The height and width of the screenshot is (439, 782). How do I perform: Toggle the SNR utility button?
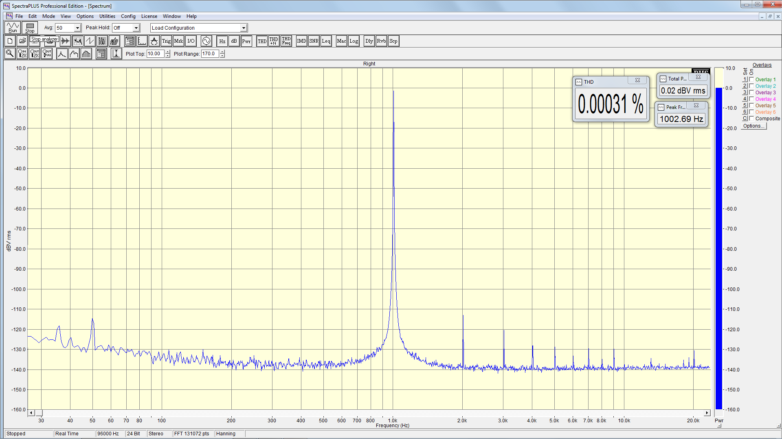[314, 41]
